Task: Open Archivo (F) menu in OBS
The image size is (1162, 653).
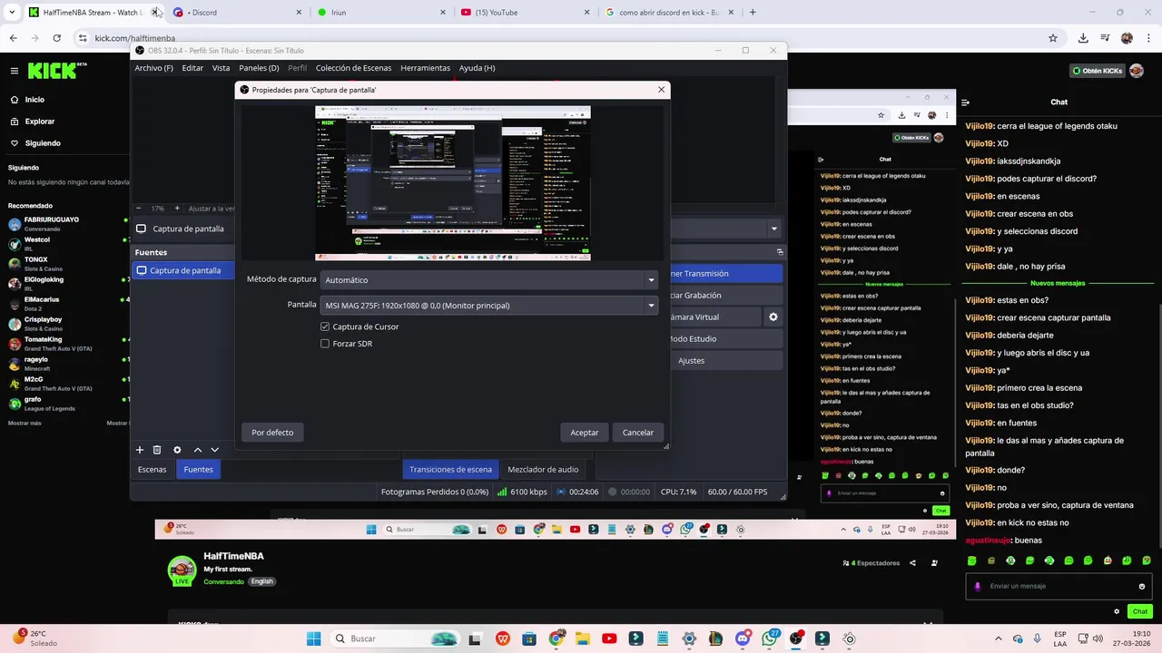Action: 153,68
